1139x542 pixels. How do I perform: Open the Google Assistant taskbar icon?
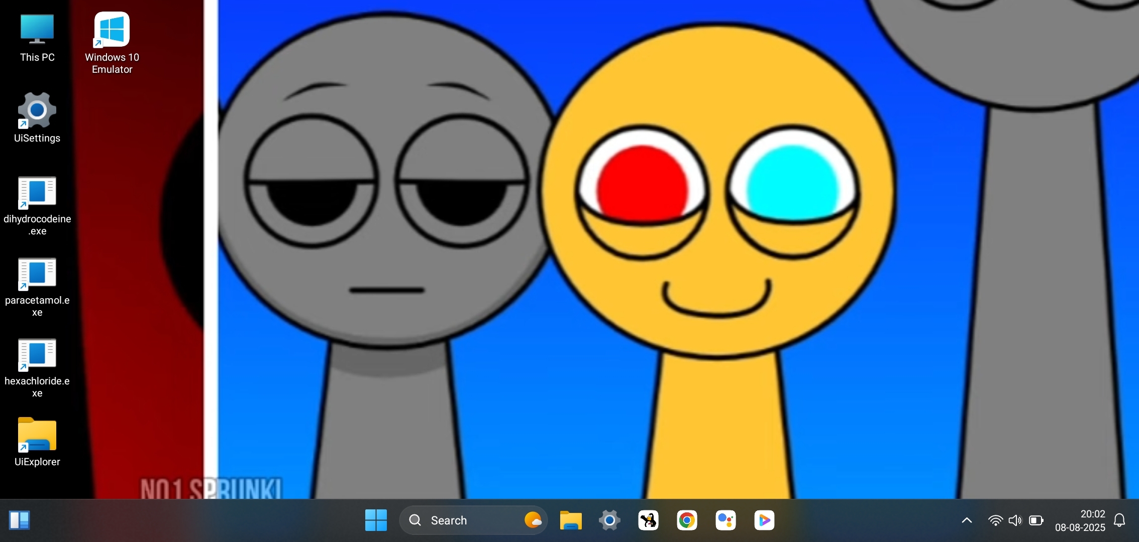(726, 520)
